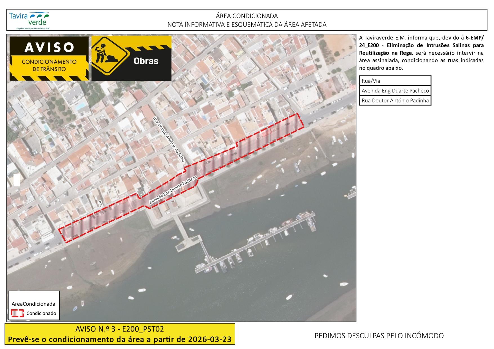The height and width of the screenshot is (349, 494).
Task: Click the Nota Informativa e Esquemática subtitle
Action: (x=247, y=25)
